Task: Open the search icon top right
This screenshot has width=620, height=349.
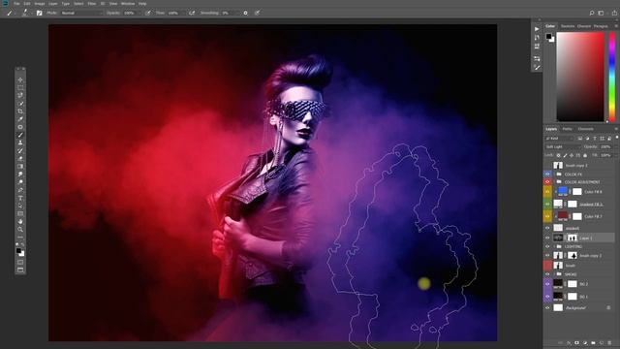Action: (592, 13)
